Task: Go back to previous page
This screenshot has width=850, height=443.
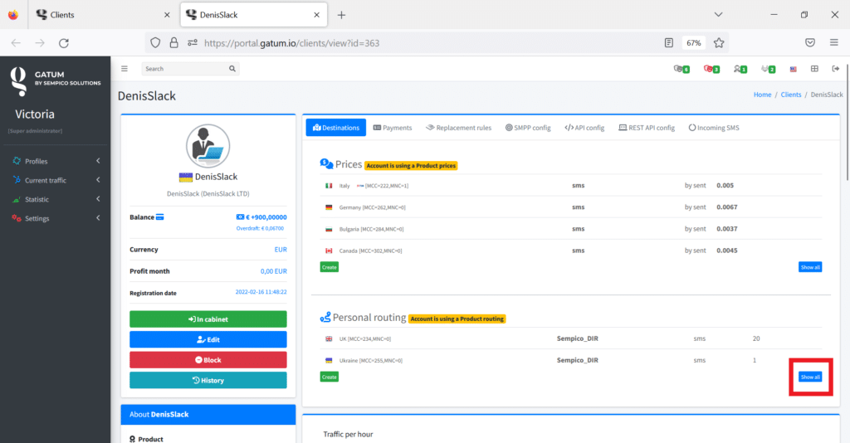Action: pos(16,43)
